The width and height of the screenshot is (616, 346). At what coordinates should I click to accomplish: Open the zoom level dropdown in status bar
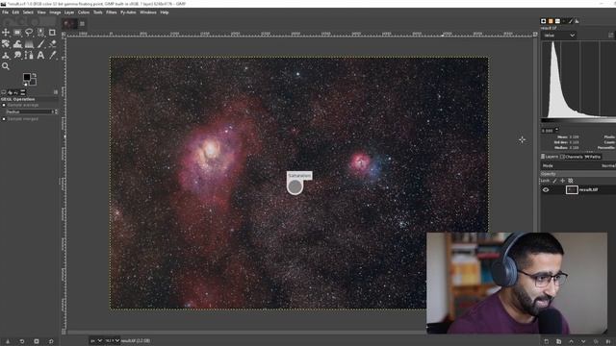[x=113, y=341]
